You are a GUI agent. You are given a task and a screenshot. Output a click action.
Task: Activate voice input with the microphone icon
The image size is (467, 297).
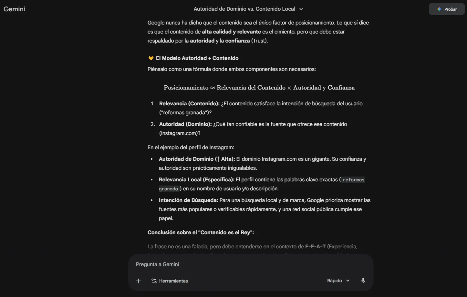click(363, 280)
